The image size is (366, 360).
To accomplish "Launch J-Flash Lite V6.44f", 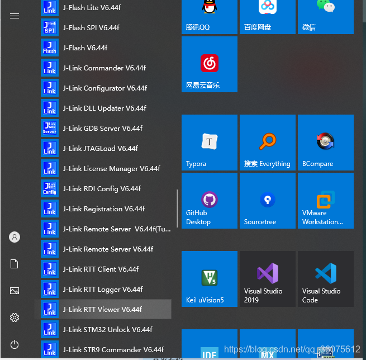I will pos(103,7).
